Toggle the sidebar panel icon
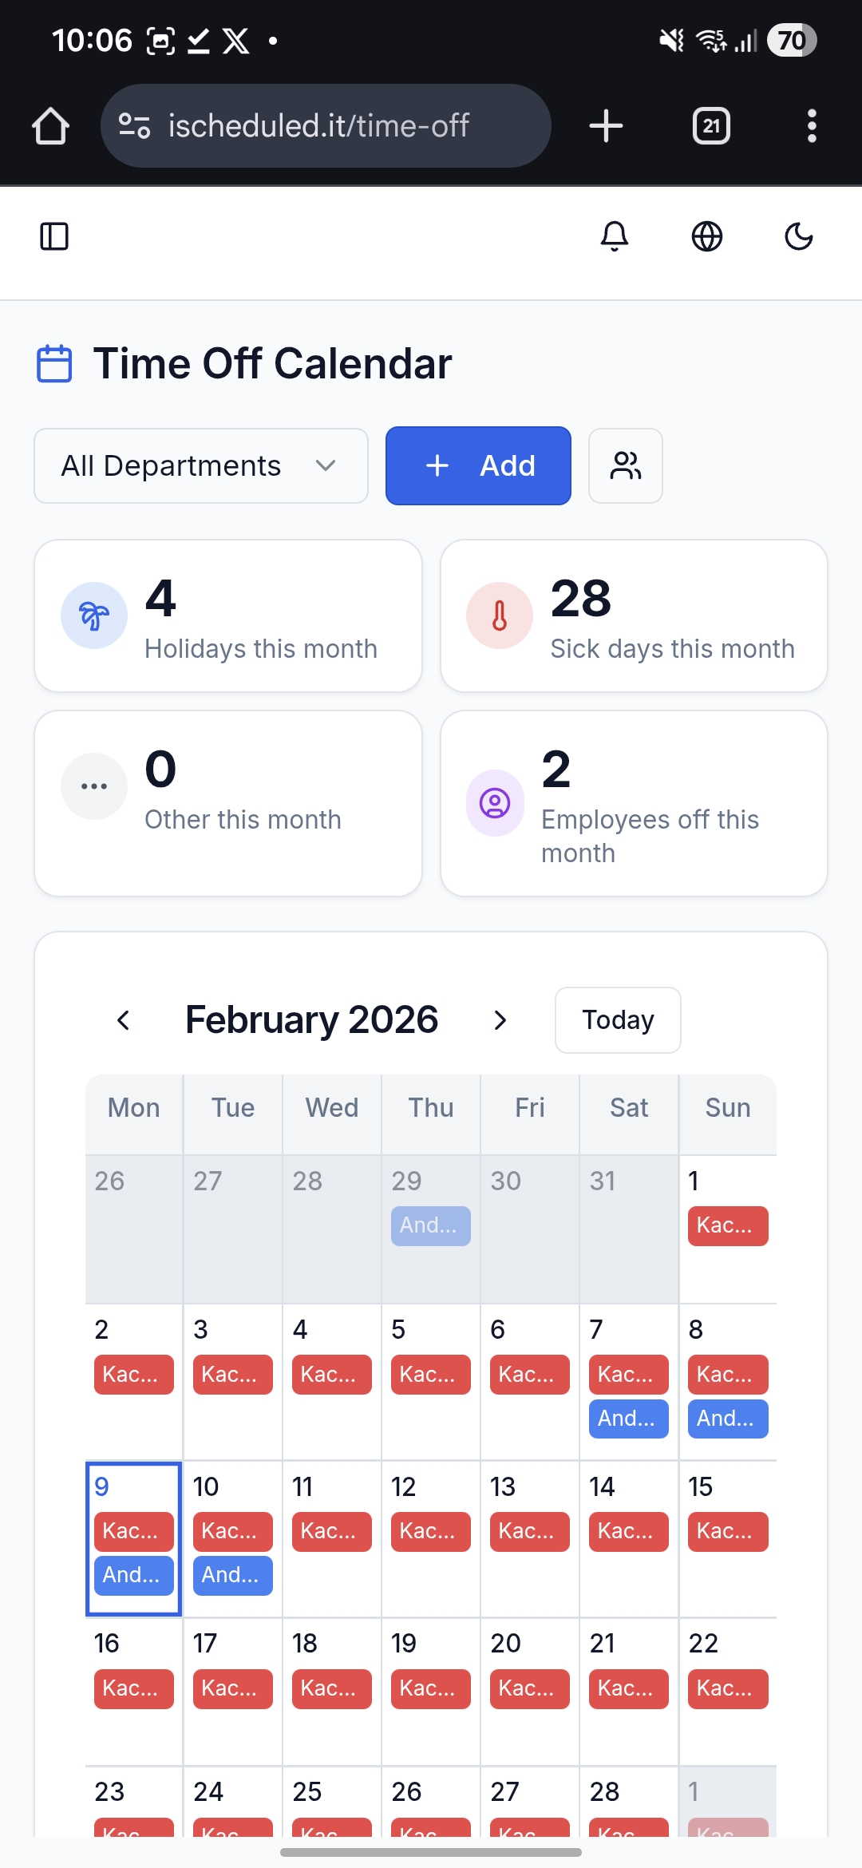This screenshot has height=1868, width=862. tap(54, 236)
